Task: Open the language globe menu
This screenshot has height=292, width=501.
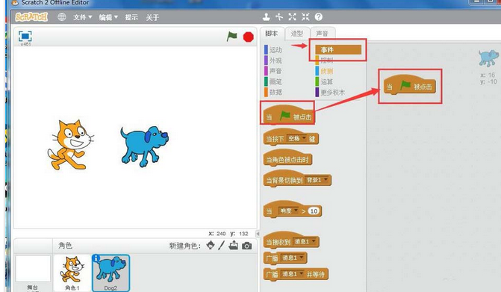Action: pyautogui.click(x=62, y=17)
